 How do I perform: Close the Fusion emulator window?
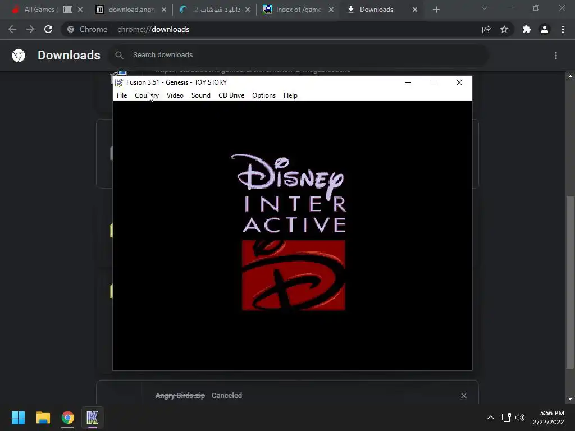tap(459, 82)
